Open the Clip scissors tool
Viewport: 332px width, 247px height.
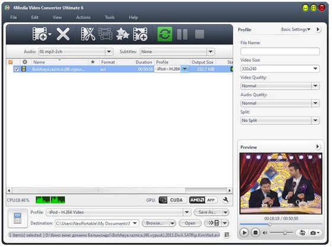coord(88,34)
